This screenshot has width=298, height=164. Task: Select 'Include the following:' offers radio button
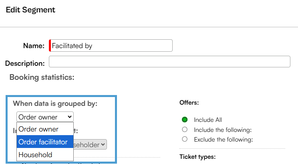click(185, 130)
